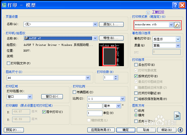The height and width of the screenshot is (135, 187).
Task: Toggle 打印到文件 checkbox
Action: click(x=8, y=63)
